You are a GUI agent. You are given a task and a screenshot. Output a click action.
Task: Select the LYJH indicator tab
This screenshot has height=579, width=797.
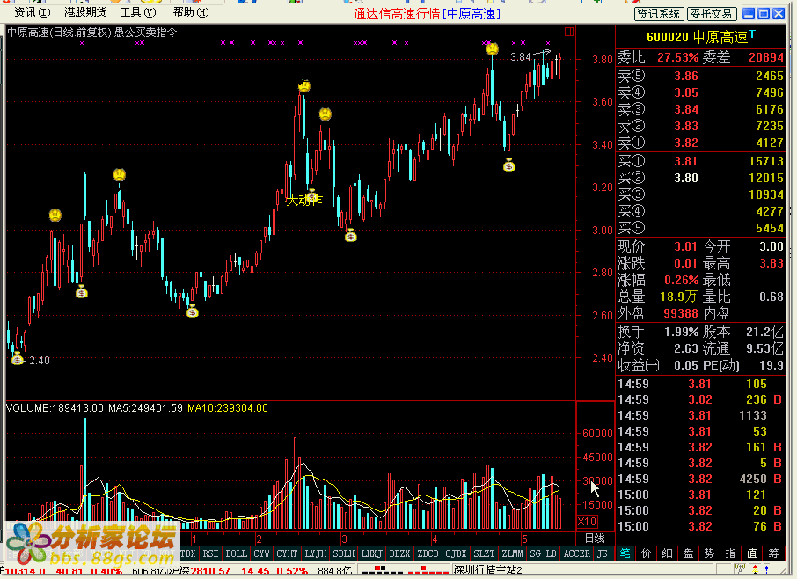coord(315,553)
